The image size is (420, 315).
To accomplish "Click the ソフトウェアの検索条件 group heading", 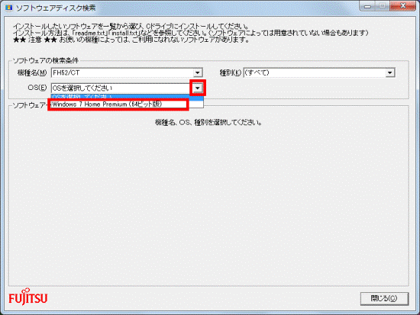I will pos(46,61).
